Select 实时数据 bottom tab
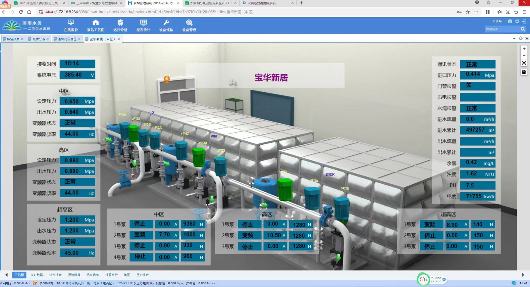 click(x=37, y=275)
